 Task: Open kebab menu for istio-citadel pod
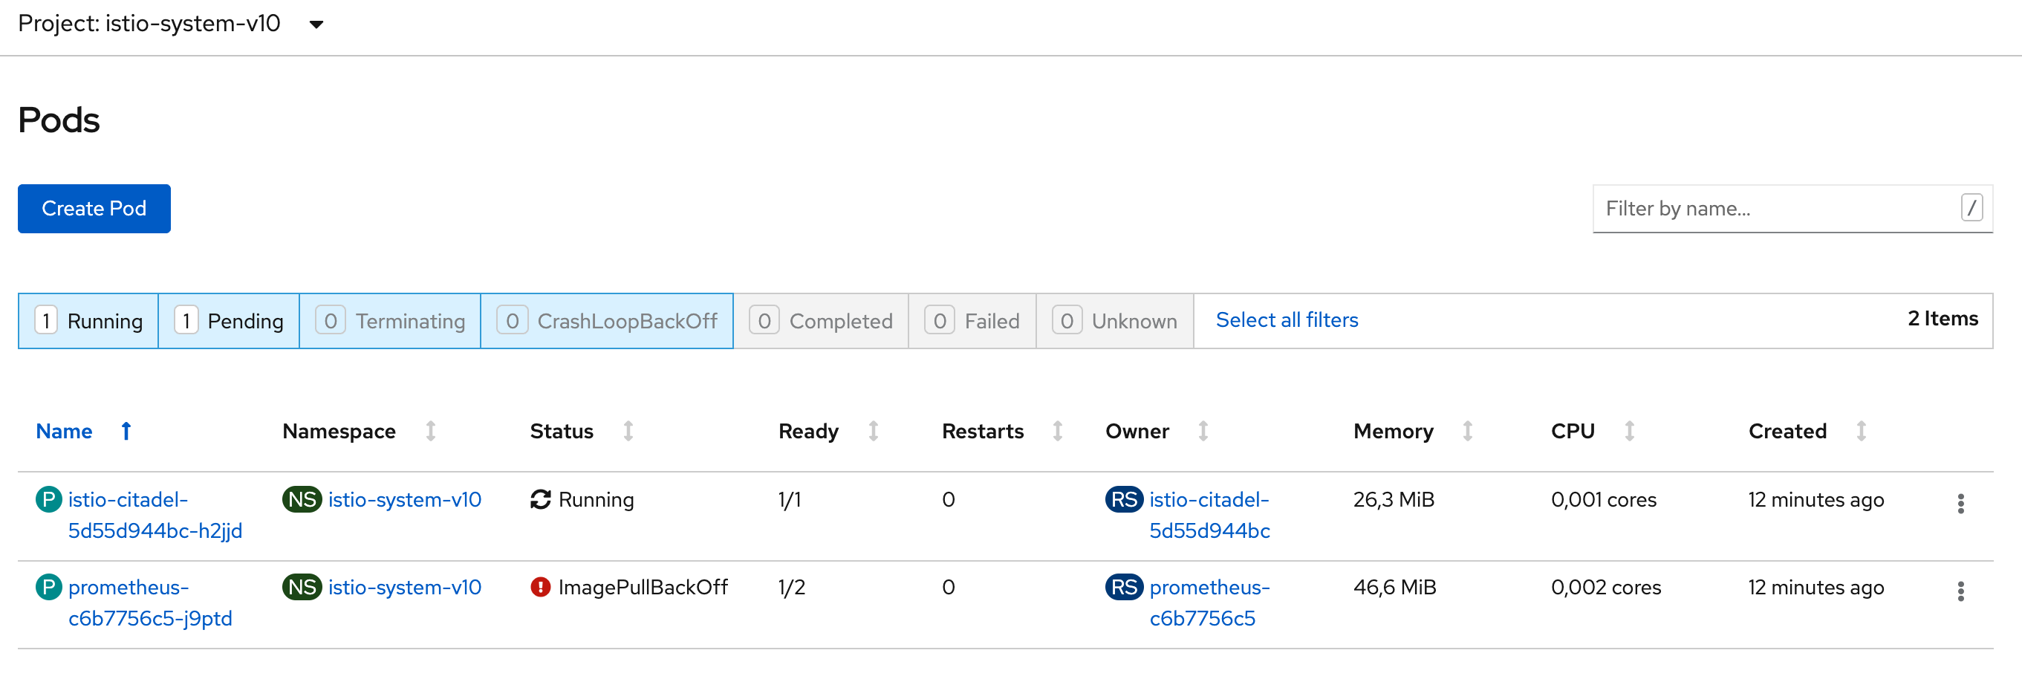[1960, 504]
